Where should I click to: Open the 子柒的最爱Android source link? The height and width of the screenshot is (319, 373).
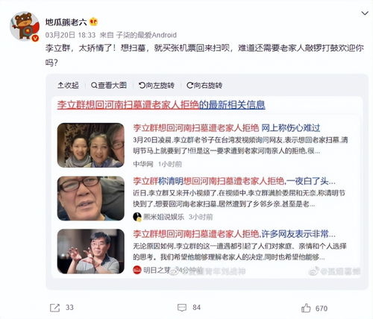146,35
